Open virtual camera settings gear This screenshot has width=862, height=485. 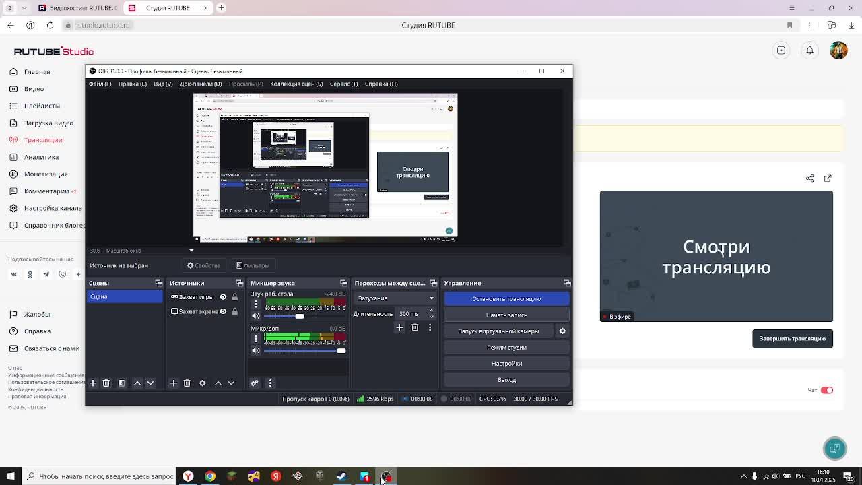pyautogui.click(x=562, y=331)
